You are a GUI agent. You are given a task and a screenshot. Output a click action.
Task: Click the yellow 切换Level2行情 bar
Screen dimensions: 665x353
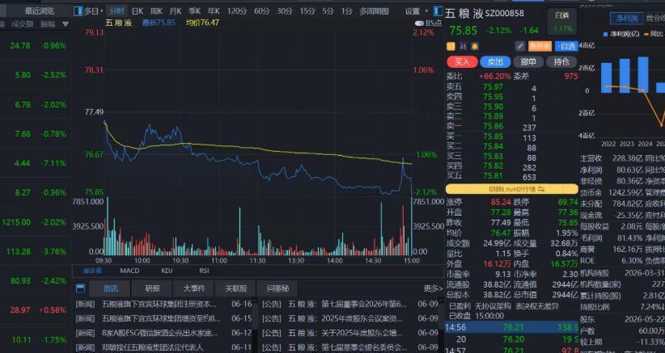click(512, 189)
